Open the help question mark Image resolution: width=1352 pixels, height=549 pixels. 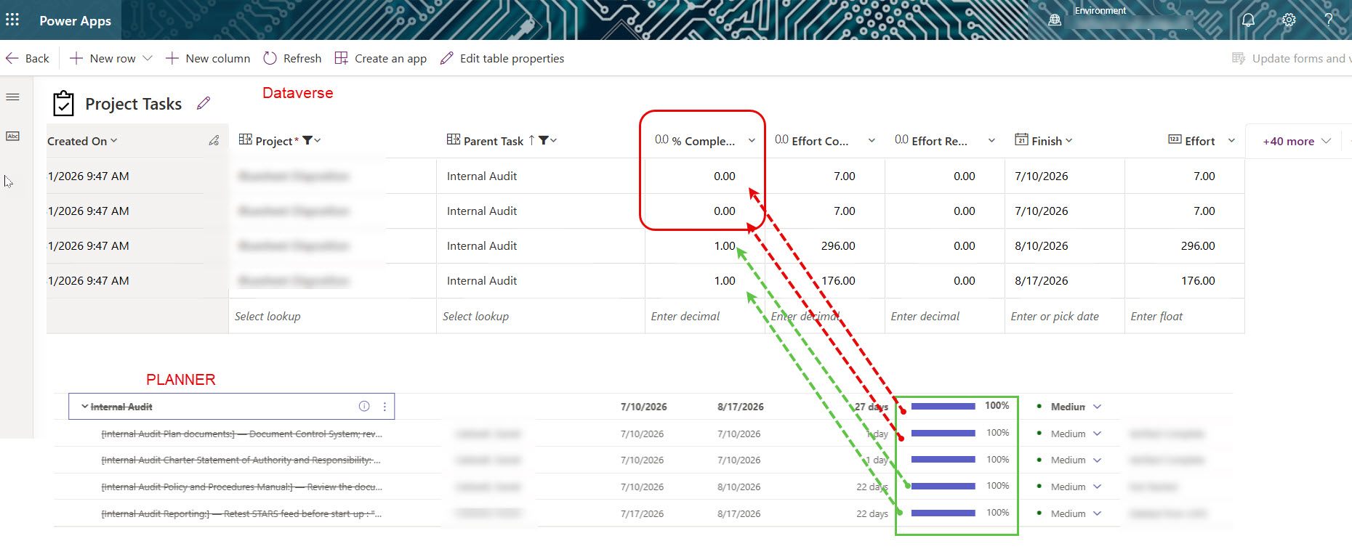(1329, 20)
